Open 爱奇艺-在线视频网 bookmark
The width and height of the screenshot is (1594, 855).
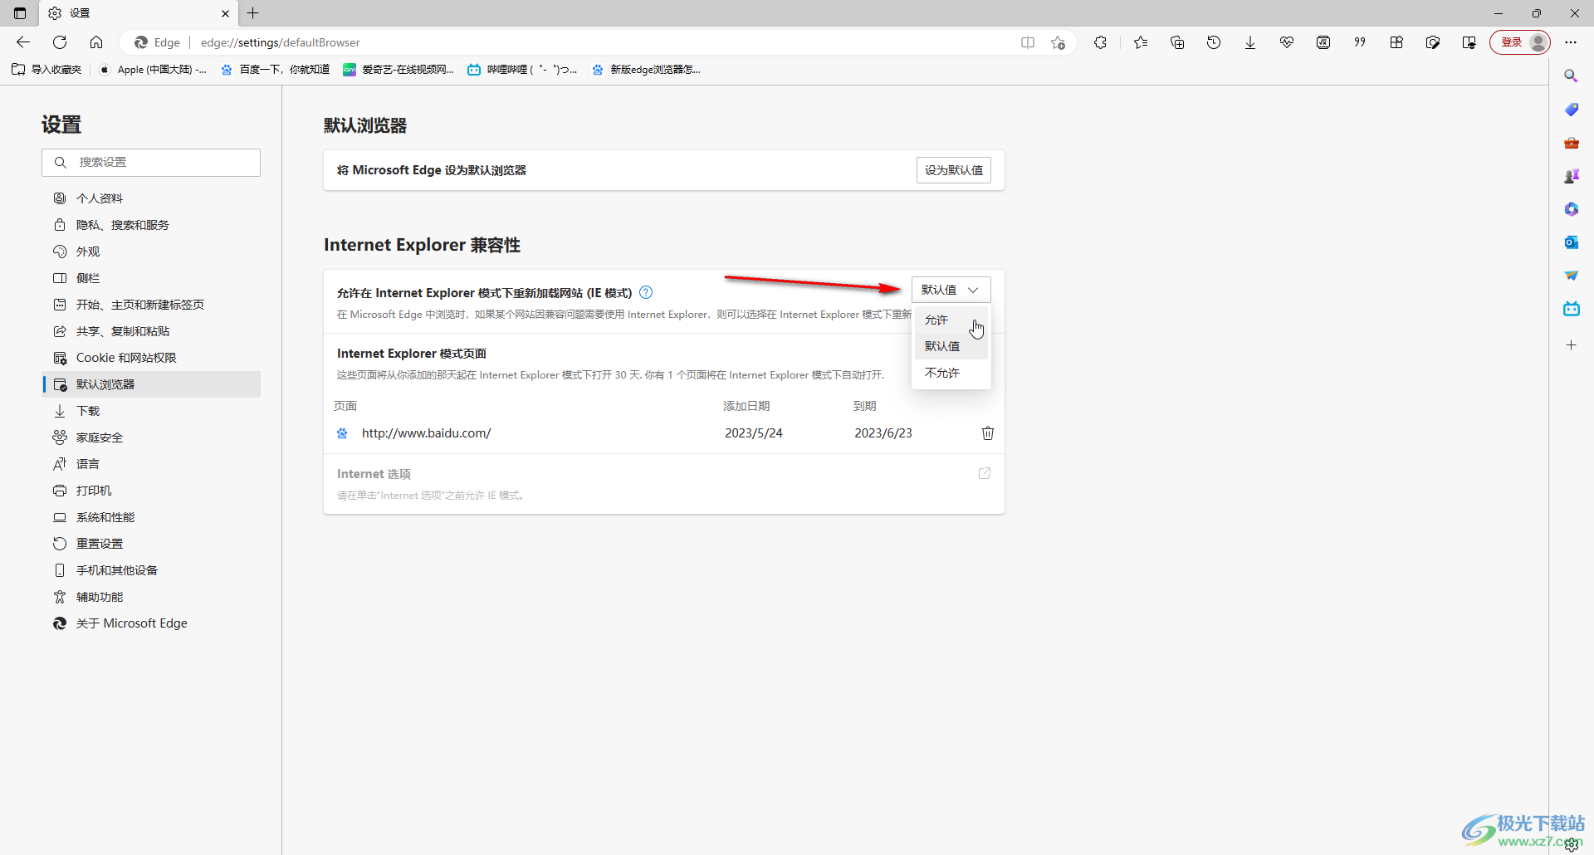tap(399, 70)
